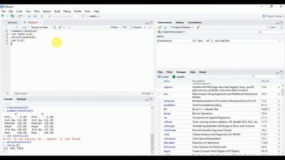285x160 pixels.
Task: Click the Print icon in main toolbar
Action: click(42, 16)
